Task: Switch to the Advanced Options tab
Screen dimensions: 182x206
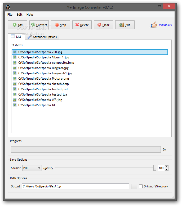Action: [x=42, y=37]
